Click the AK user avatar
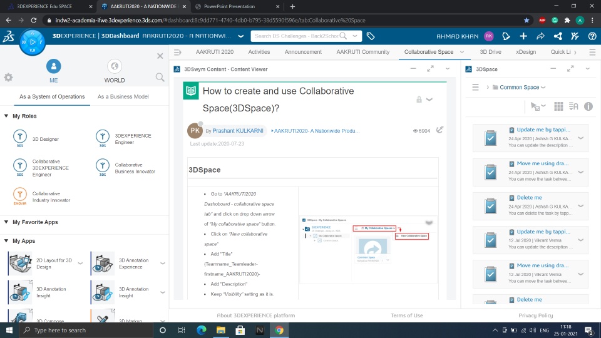Image resolution: width=601 pixels, height=338 pixels. [x=489, y=36]
